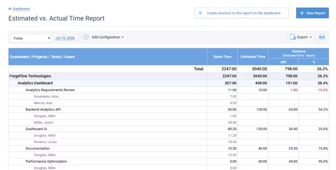The image size is (336, 170).
Task: Click the gear icon for configuration
Action: (86, 37)
